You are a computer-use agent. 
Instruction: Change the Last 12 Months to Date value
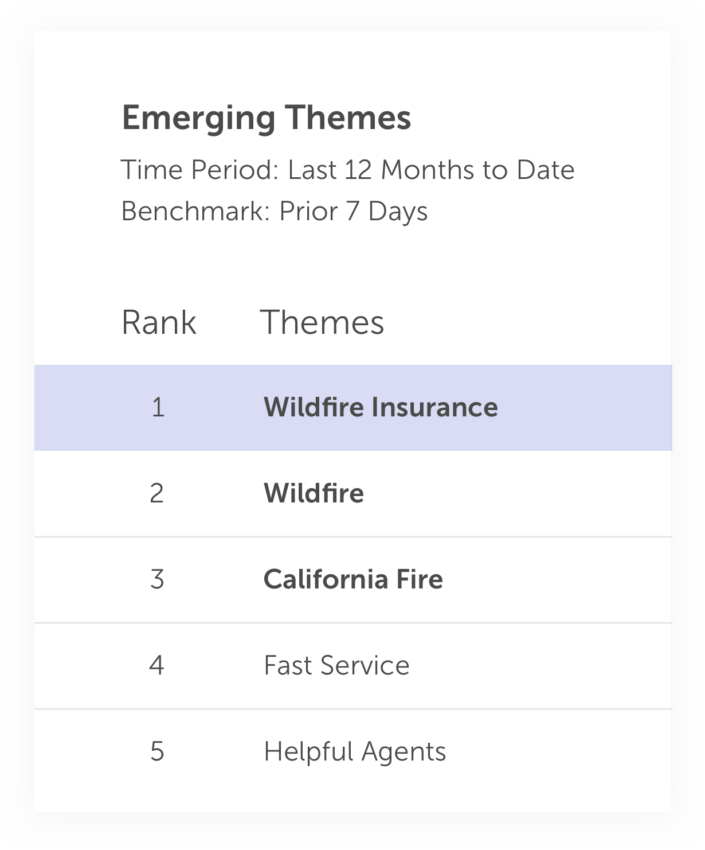pyautogui.click(x=431, y=170)
